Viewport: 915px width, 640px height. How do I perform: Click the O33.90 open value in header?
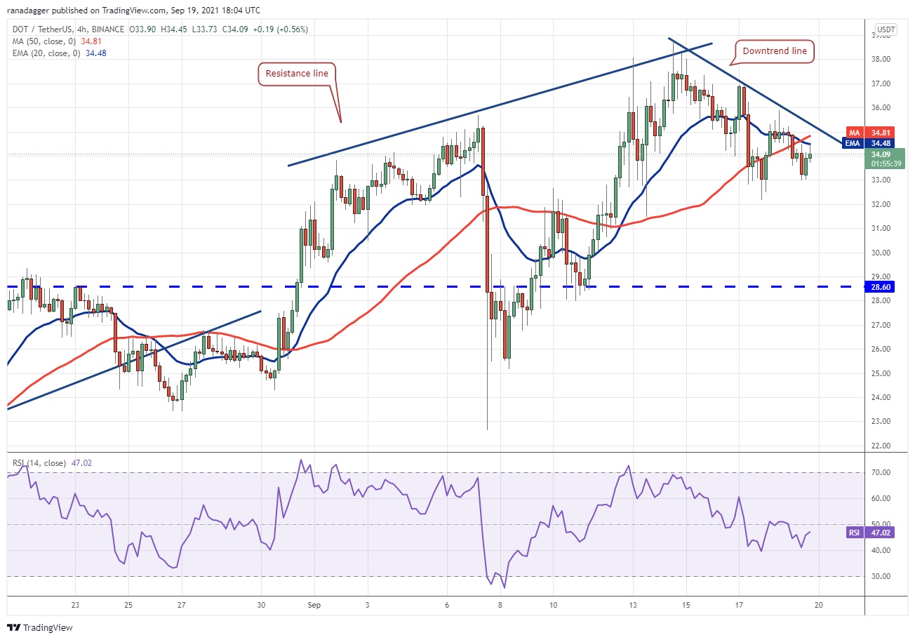tap(143, 29)
